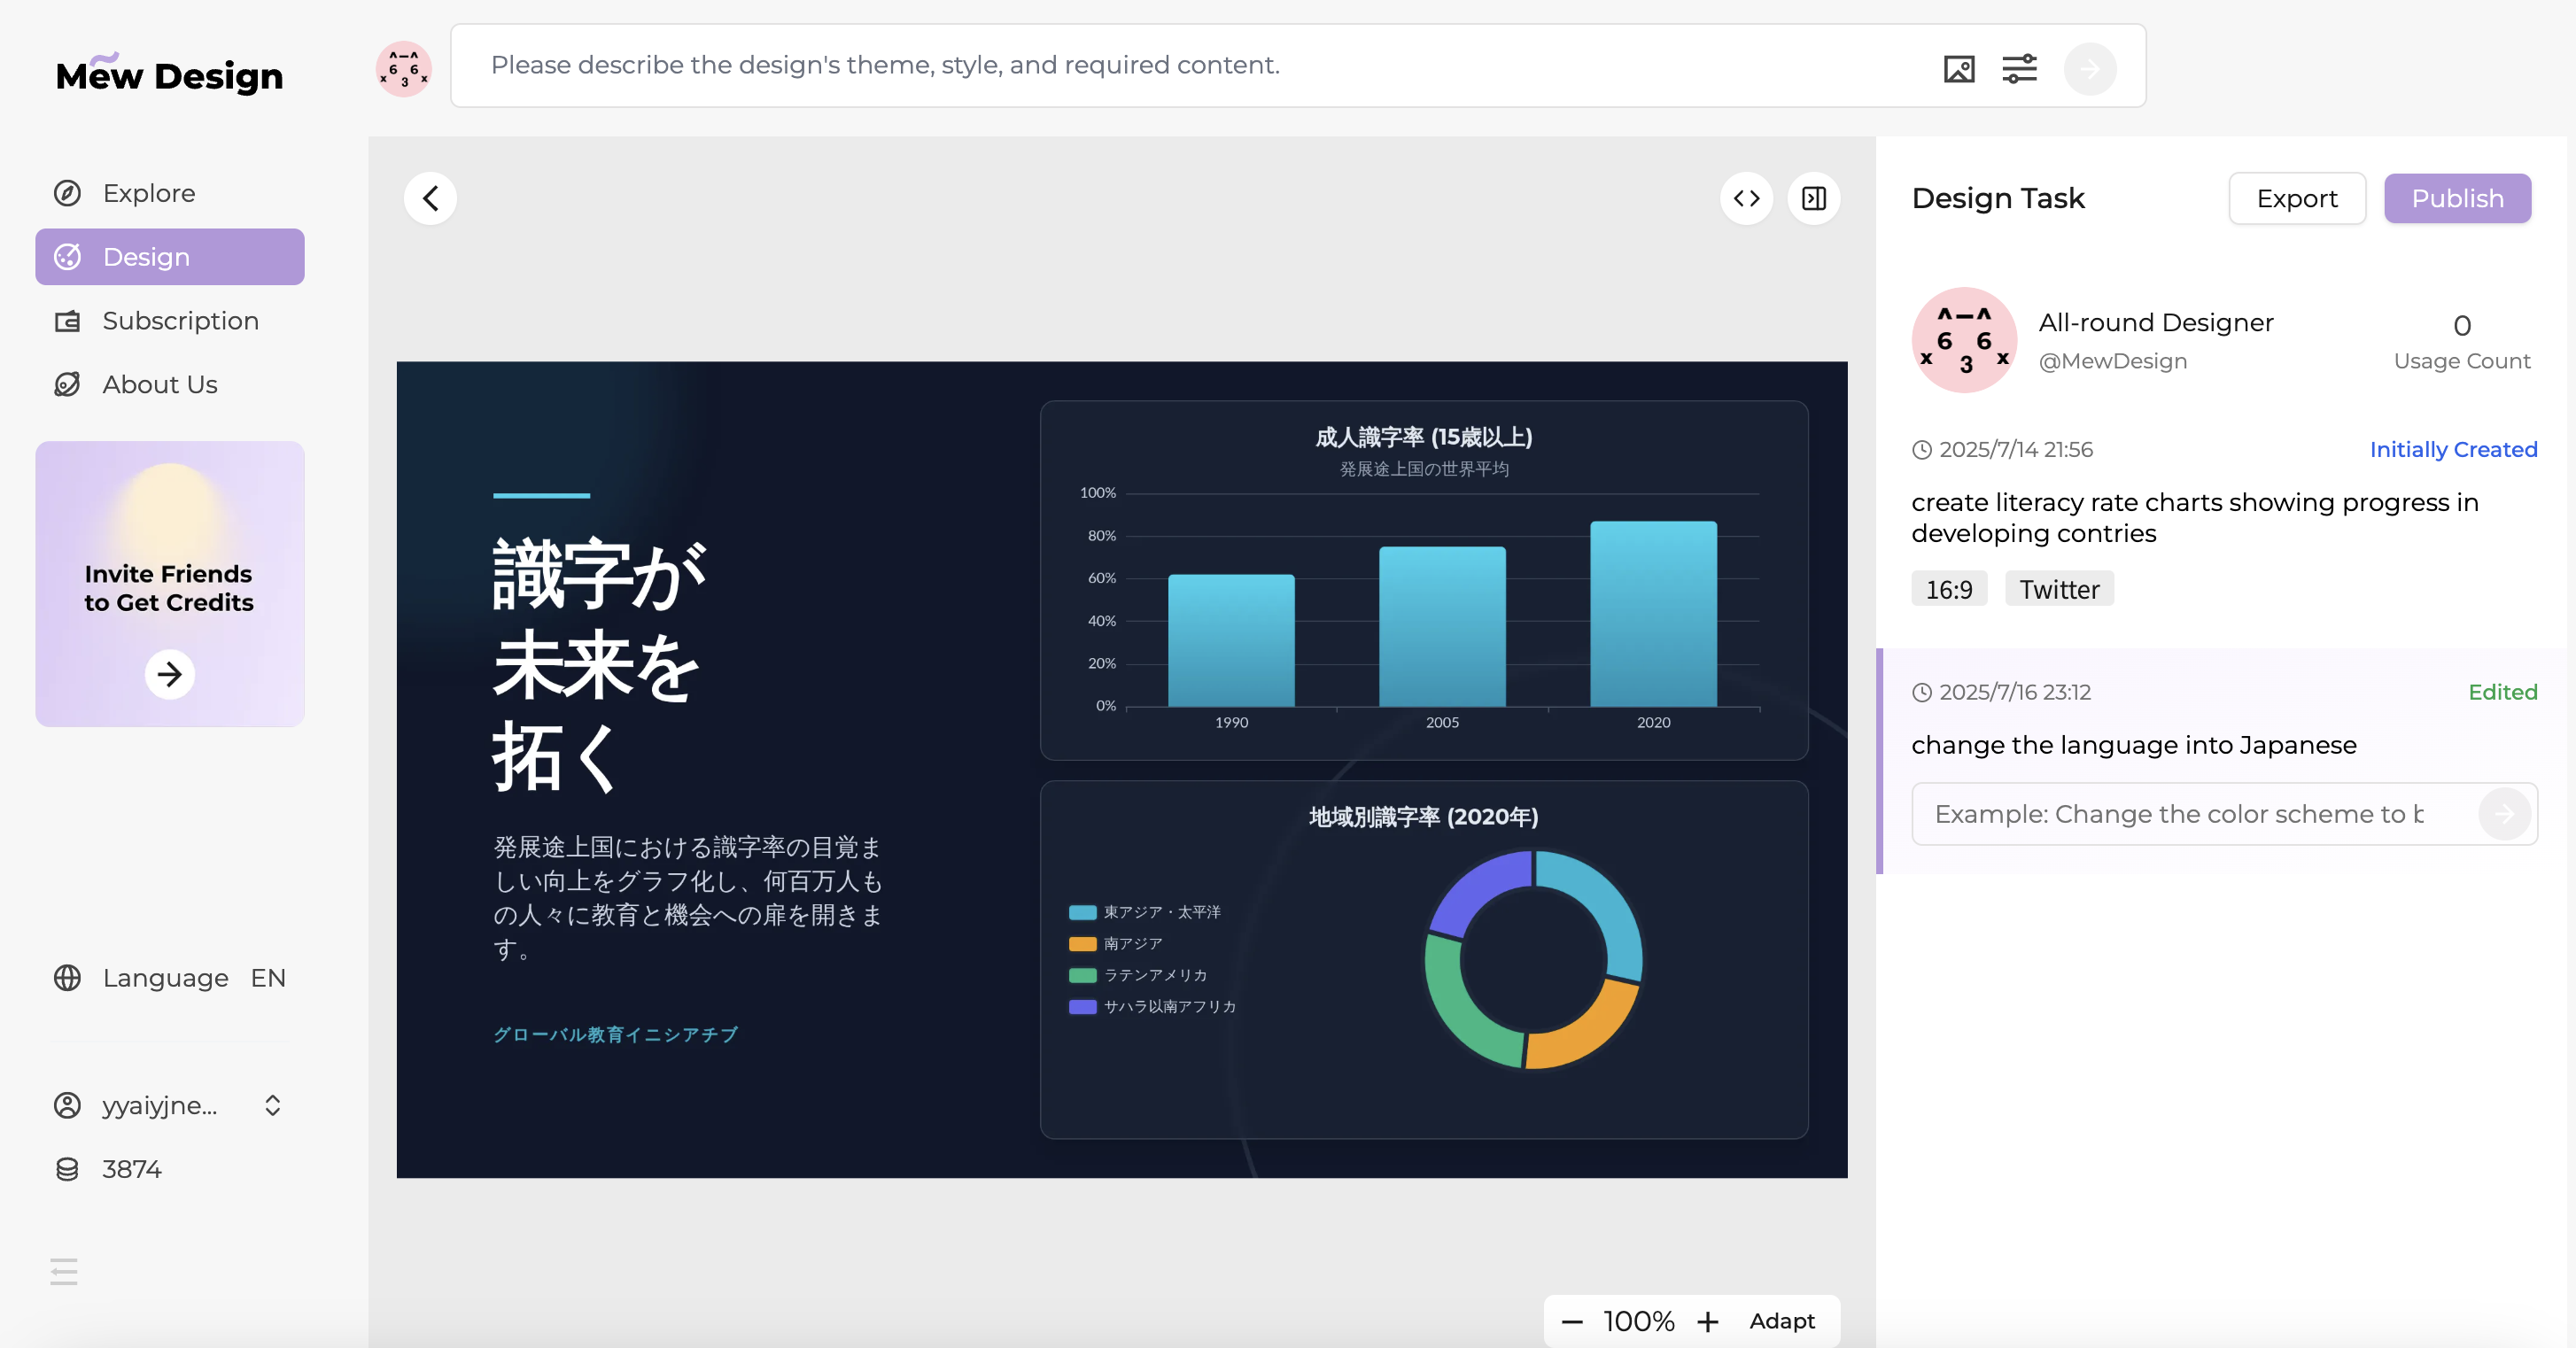
Task: Open the Explore menu item
Action: 170,193
